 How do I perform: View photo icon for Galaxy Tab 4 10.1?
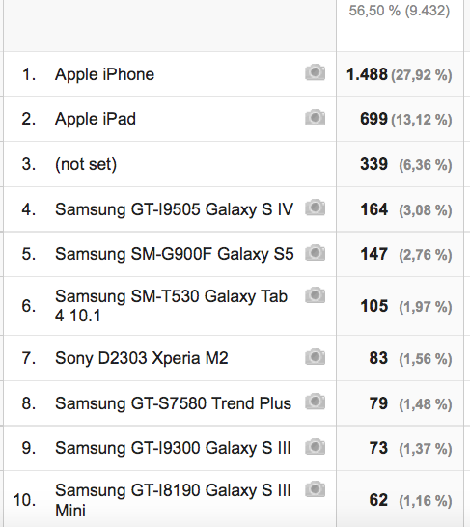click(316, 295)
